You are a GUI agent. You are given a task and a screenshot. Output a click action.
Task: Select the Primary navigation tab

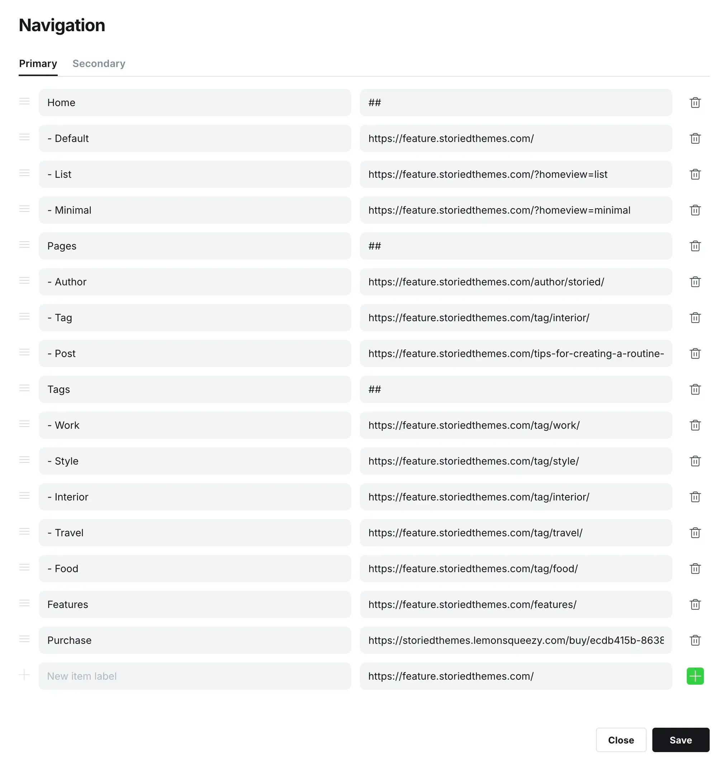[38, 64]
